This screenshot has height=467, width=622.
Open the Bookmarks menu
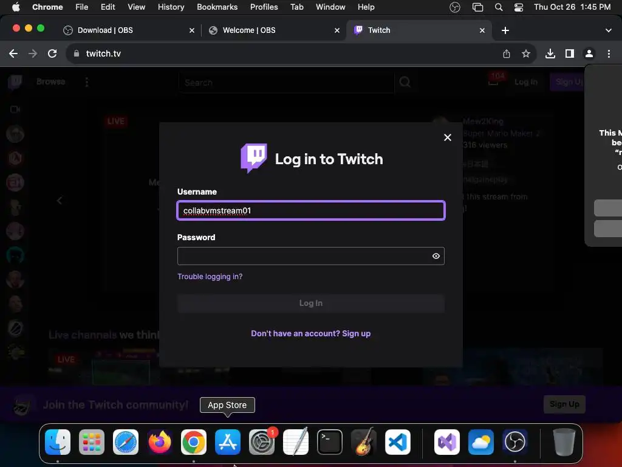(x=217, y=7)
